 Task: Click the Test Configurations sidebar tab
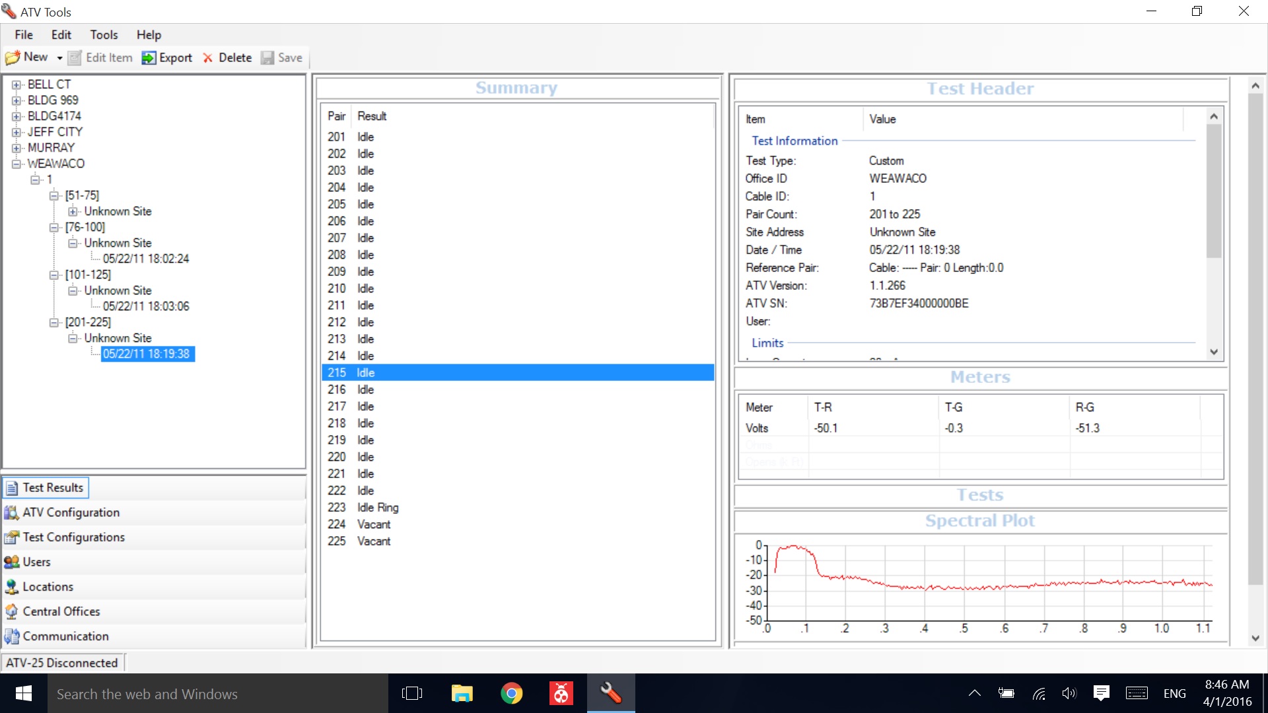(x=74, y=536)
